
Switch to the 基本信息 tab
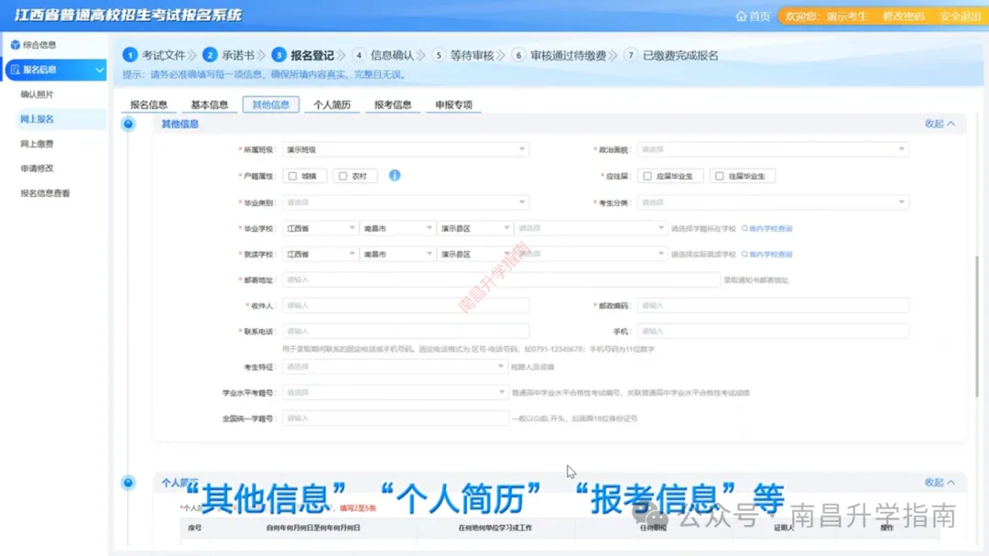210,104
